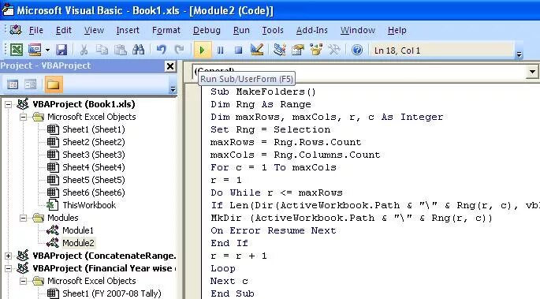Click the End Sub code line
Image resolution: width=540 pixels, height=299 pixels.
click(x=233, y=293)
